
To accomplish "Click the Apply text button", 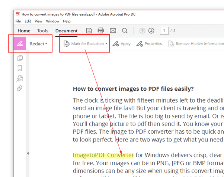I will click(125, 44).
